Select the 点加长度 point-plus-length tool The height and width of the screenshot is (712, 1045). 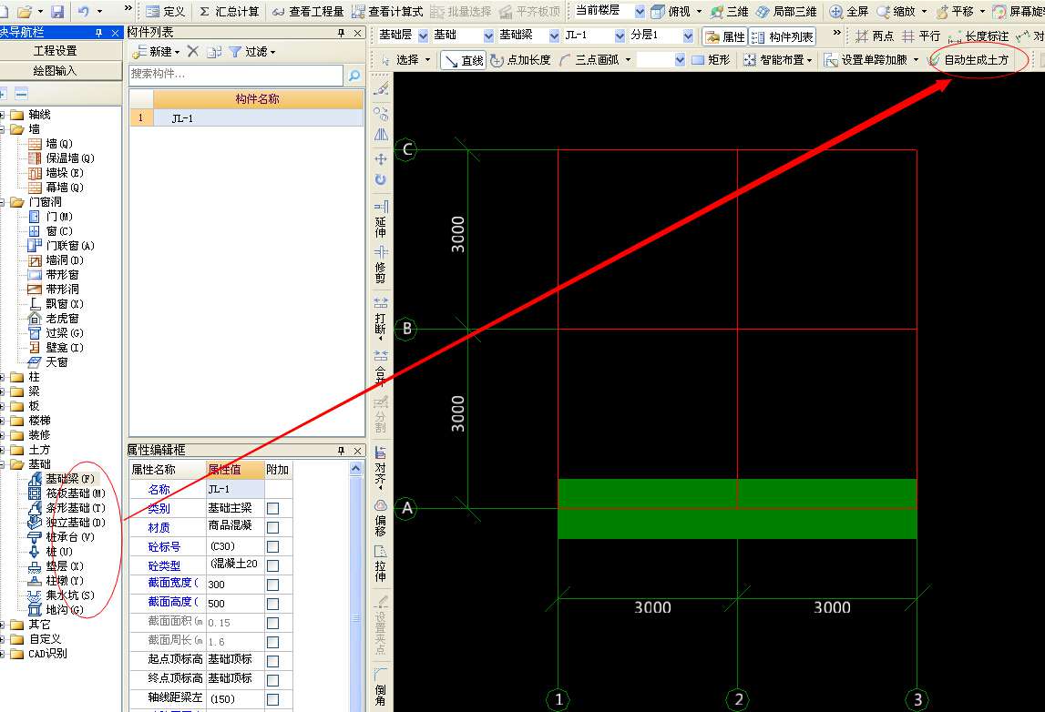[x=520, y=60]
